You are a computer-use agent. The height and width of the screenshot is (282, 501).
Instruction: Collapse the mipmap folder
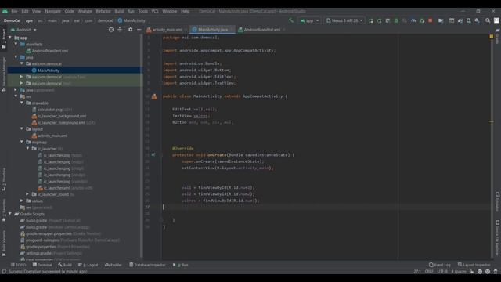click(x=22, y=142)
